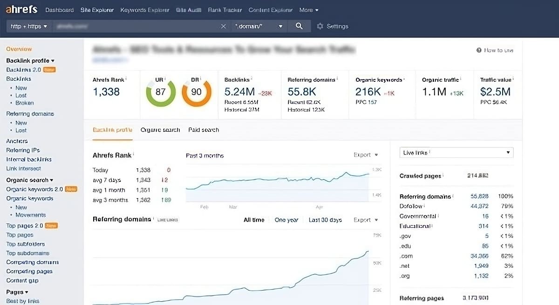Export the Ahrefs Rank chart
Viewport: 559px width, 305px height.
point(365,155)
